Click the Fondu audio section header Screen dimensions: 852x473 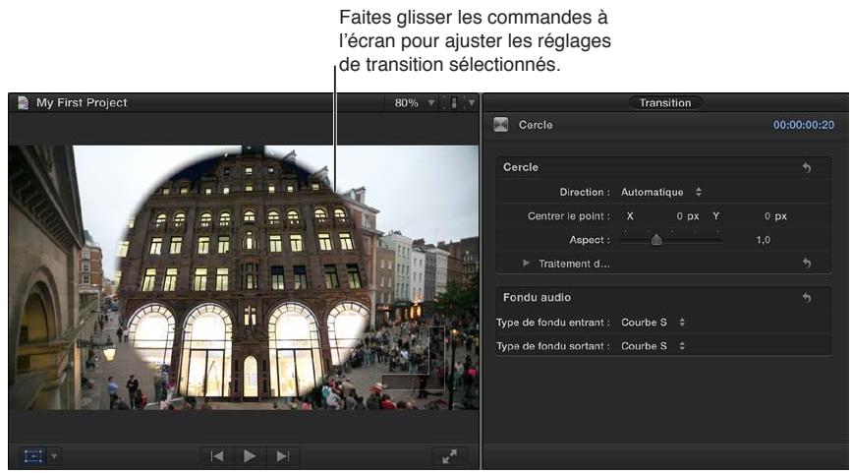tap(537, 297)
